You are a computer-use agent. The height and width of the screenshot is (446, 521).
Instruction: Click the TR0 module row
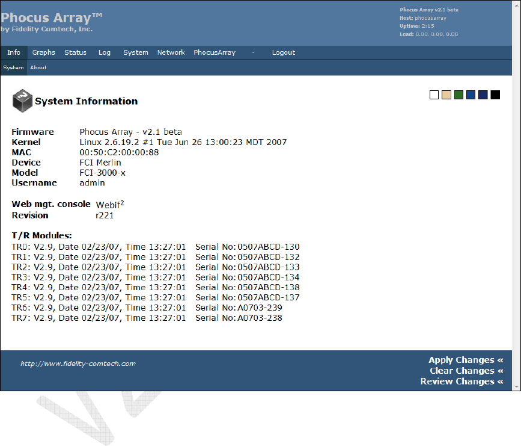tap(156, 247)
